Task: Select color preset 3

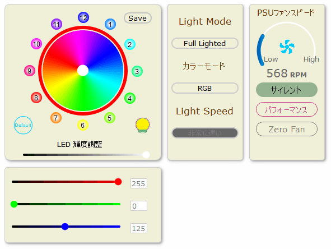Action: click(137, 71)
